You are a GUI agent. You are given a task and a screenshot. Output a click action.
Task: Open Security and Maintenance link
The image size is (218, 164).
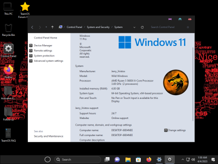[48, 136]
